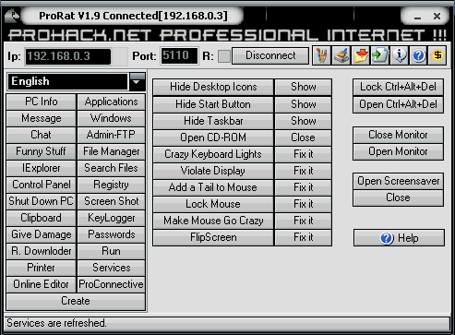Viewport: 455px width, 335px height.
Task: Open the Applications section
Action: tap(111, 102)
